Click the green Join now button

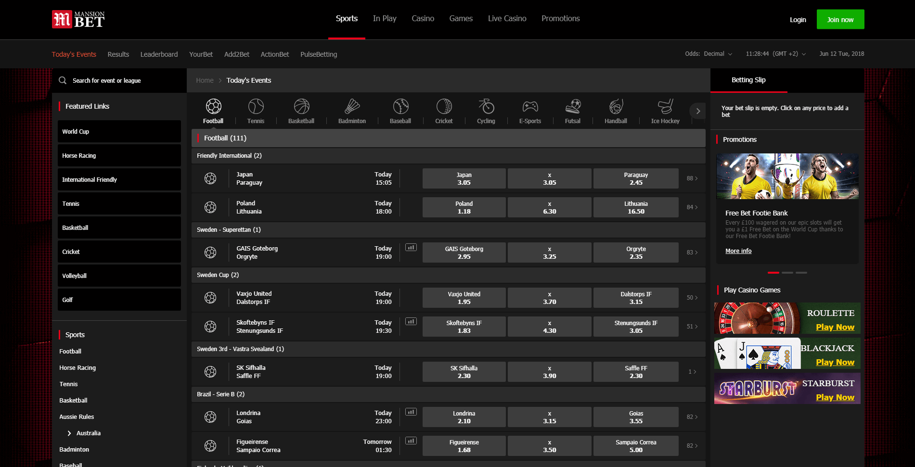point(840,19)
